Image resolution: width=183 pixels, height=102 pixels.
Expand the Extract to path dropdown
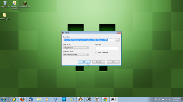112,40
